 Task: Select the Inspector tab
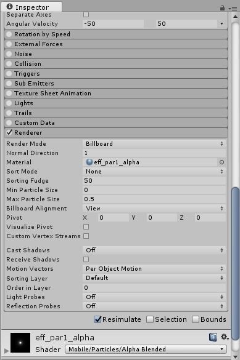click(x=31, y=7)
